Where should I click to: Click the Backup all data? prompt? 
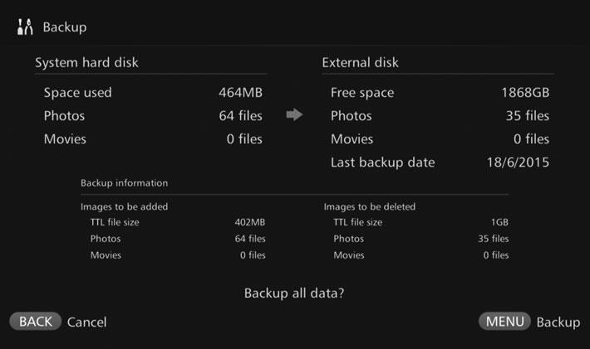[294, 293]
